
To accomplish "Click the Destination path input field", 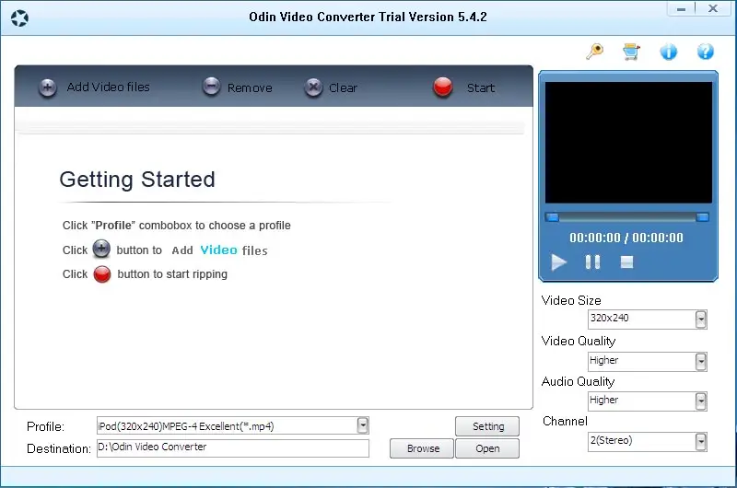I will tap(233, 448).
